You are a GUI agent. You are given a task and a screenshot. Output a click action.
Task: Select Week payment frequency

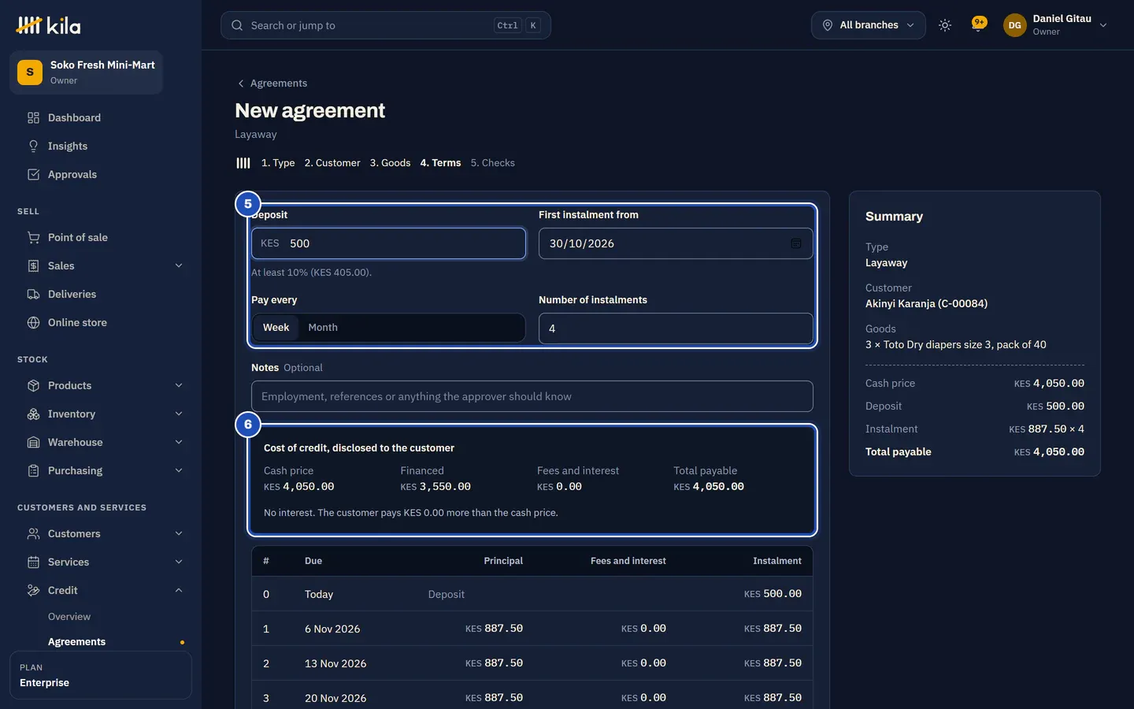[x=276, y=328]
